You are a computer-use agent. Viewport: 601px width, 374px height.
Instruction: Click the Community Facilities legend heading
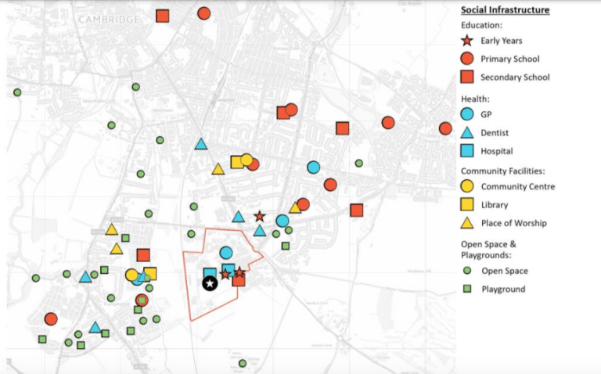[x=501, y=170]
